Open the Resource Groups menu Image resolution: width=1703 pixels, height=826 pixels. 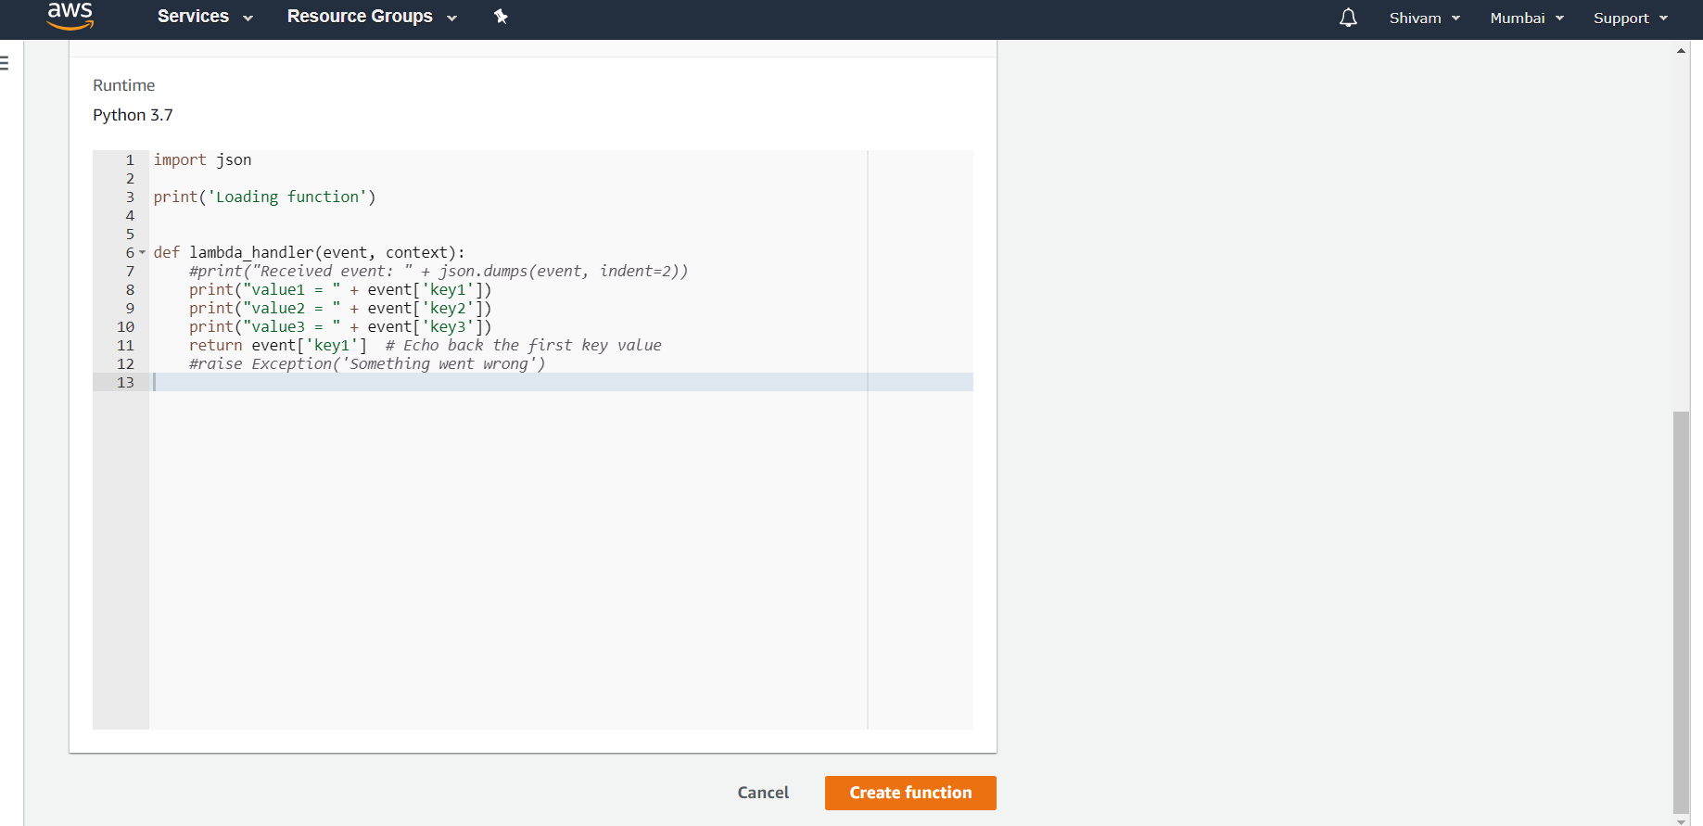click(x=372, y=17)
